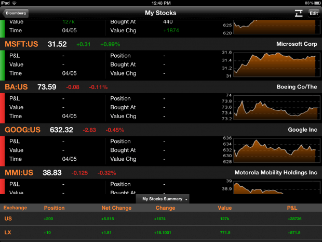Tap the Position column header in summary
Image resolution: width=322 pixels, height=242 pixels.
click(x=54, y=208)
